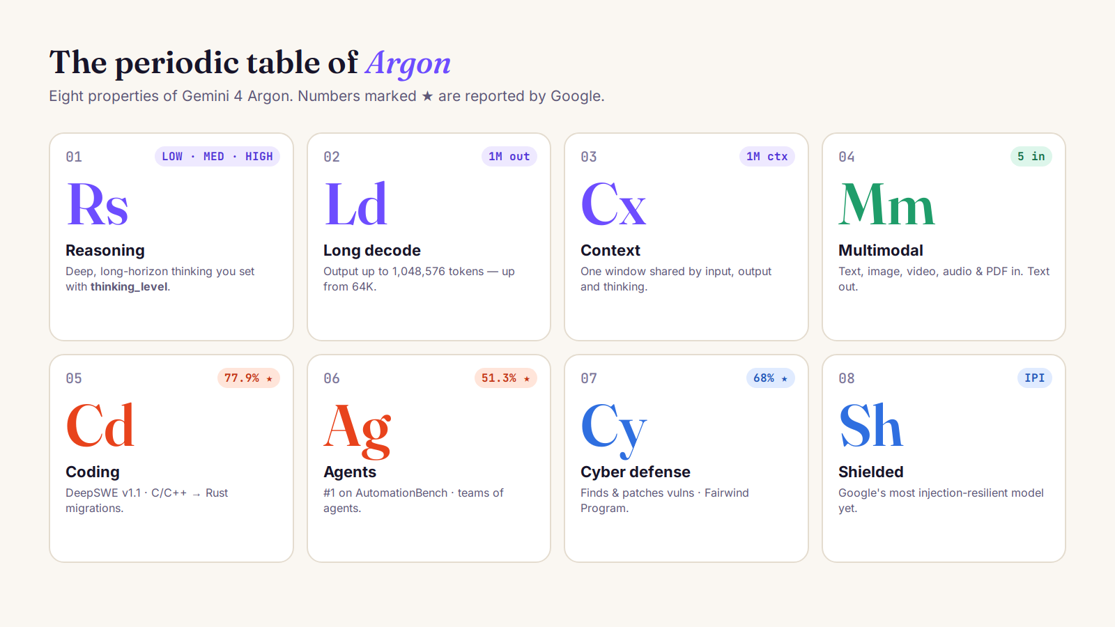The width and height of the screenshot is (1115, 627).
Task: Select the LOW · MED · HIGH badge
Action: [x=217, y=157]
